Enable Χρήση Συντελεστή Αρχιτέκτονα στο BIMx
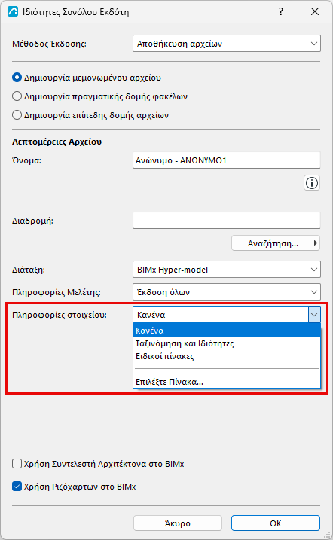This screenshot has height=540, width=333. (x=17, y=463)
